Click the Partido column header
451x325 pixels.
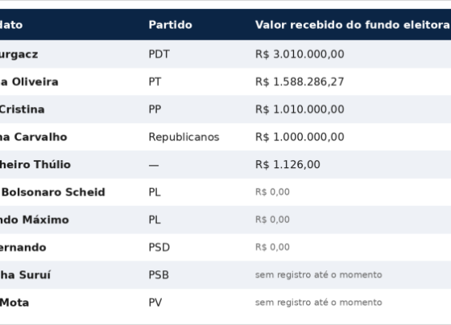[x=170, y=25]
